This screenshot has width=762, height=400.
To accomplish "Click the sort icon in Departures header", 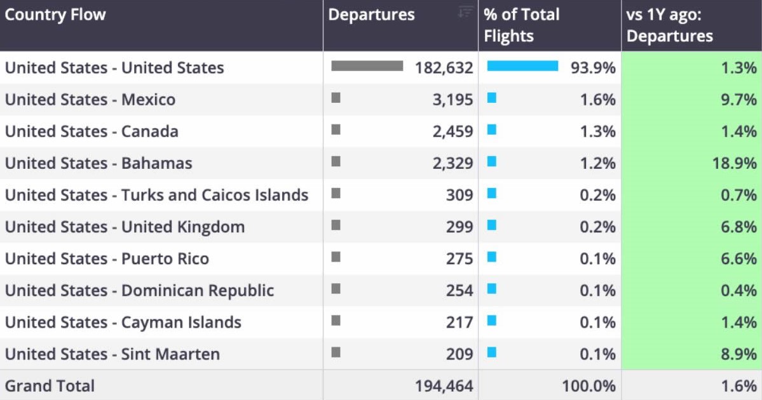I will tap(465, 11).
